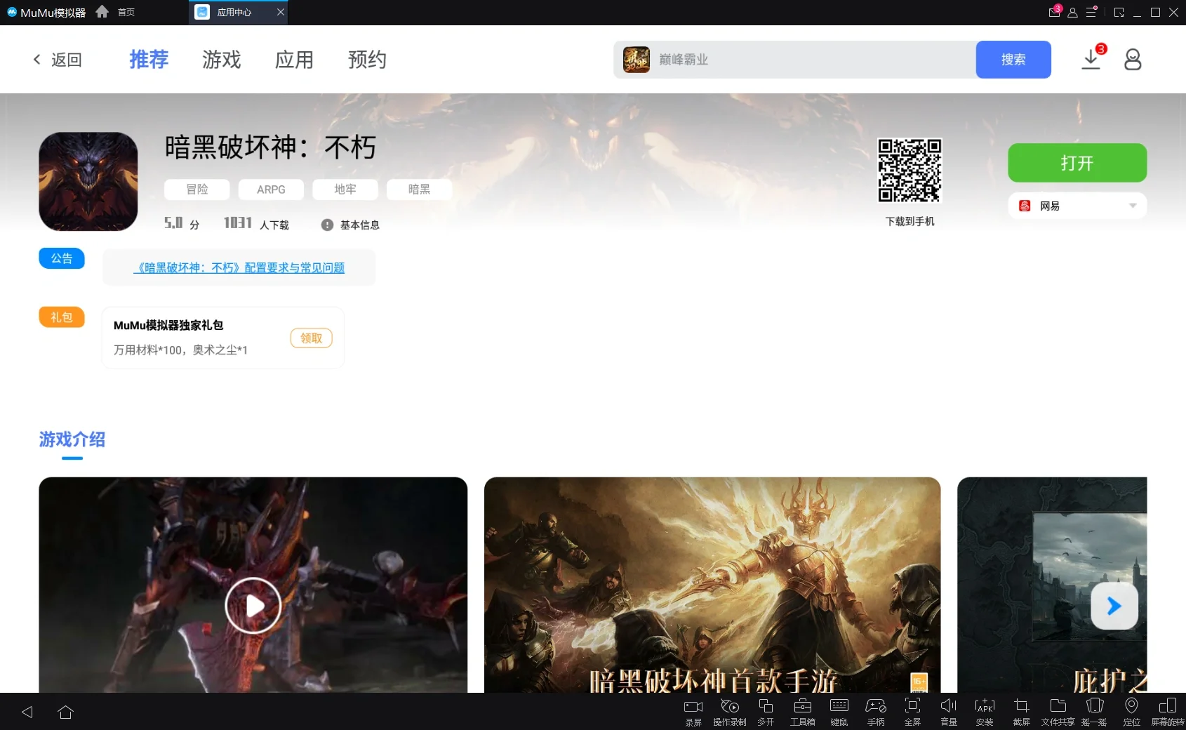Viewport: 1186px width, 730px height.
Task: Close the 应用中心 tab
Action: click(281, 12)
